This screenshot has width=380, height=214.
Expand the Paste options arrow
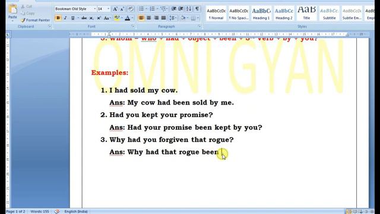pyautogui.click(x=12, y=21)
